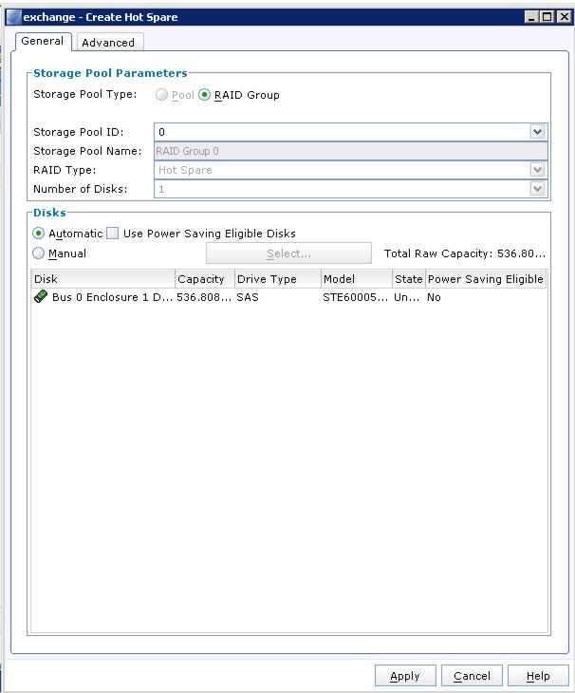
Task: Enable Use Power Saving Eligible Disks
Action: click(x=113, y=234)
